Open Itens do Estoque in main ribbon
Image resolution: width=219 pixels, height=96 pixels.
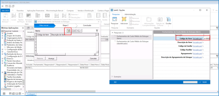click(6, 18)
